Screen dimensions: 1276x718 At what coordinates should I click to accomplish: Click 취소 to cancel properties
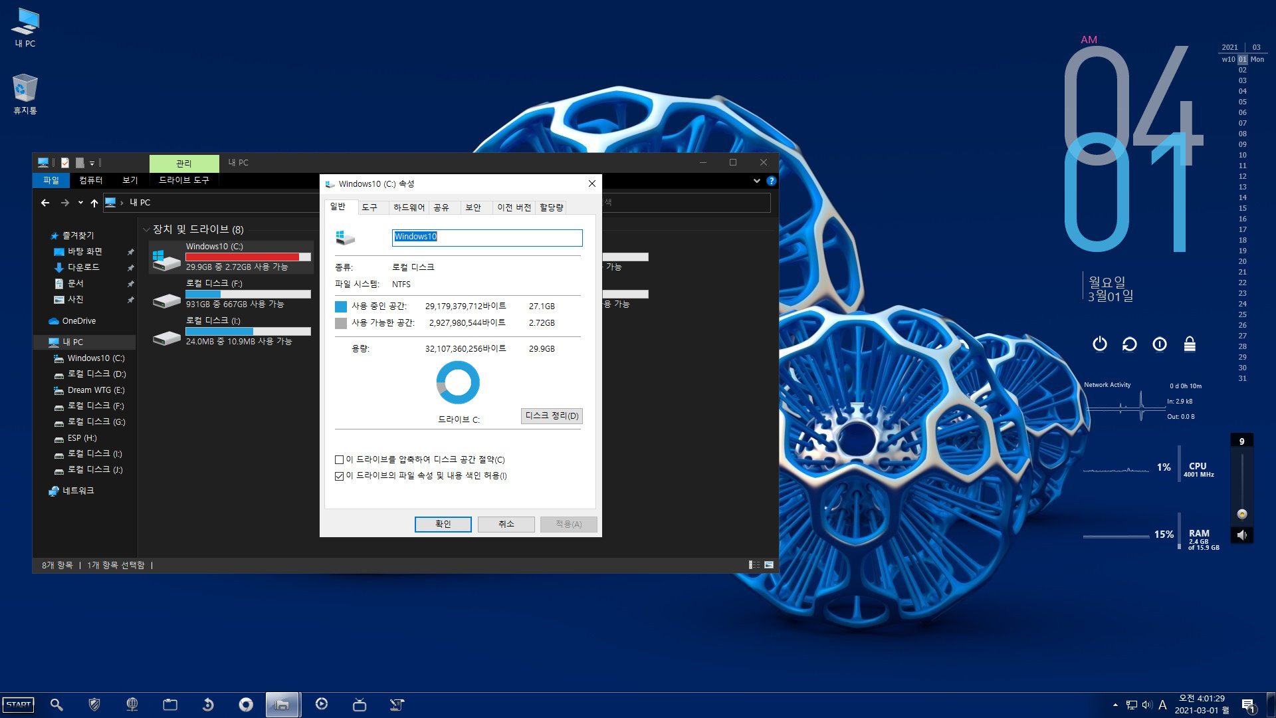[x=506, y=524]
